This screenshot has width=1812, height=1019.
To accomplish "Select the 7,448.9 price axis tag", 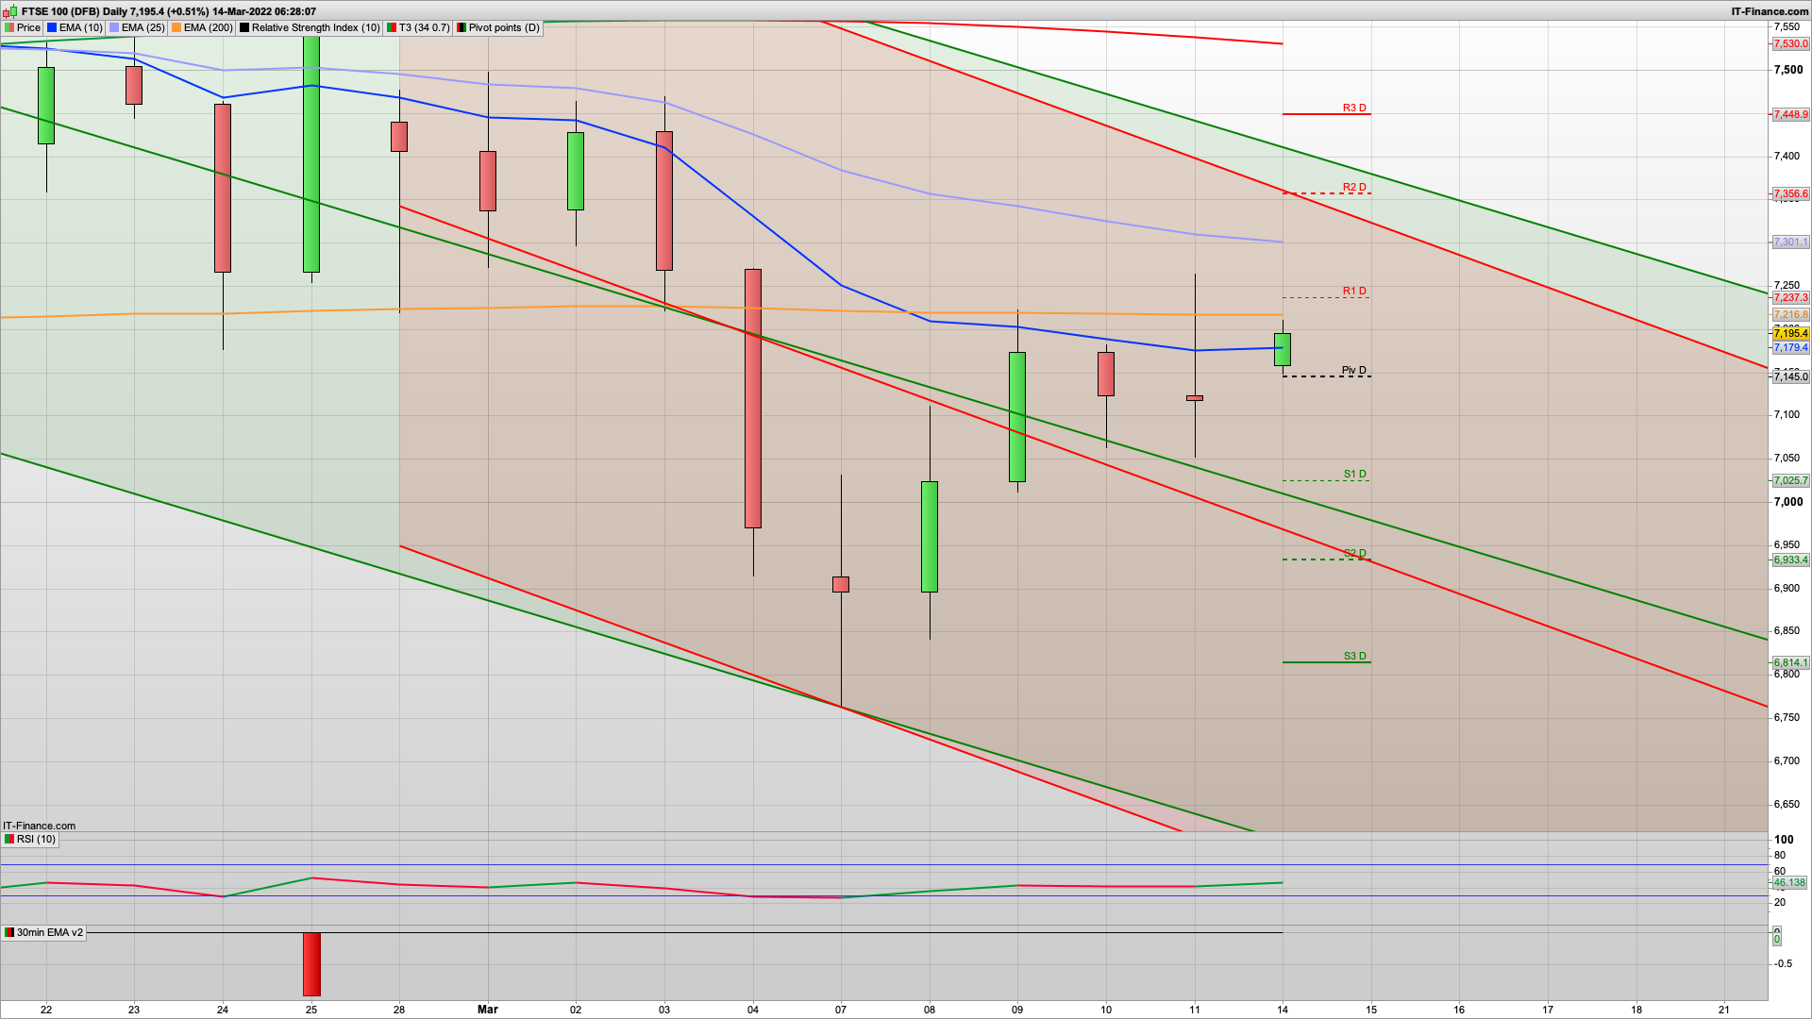I will pyautogui.click(x=1790, y=114).
